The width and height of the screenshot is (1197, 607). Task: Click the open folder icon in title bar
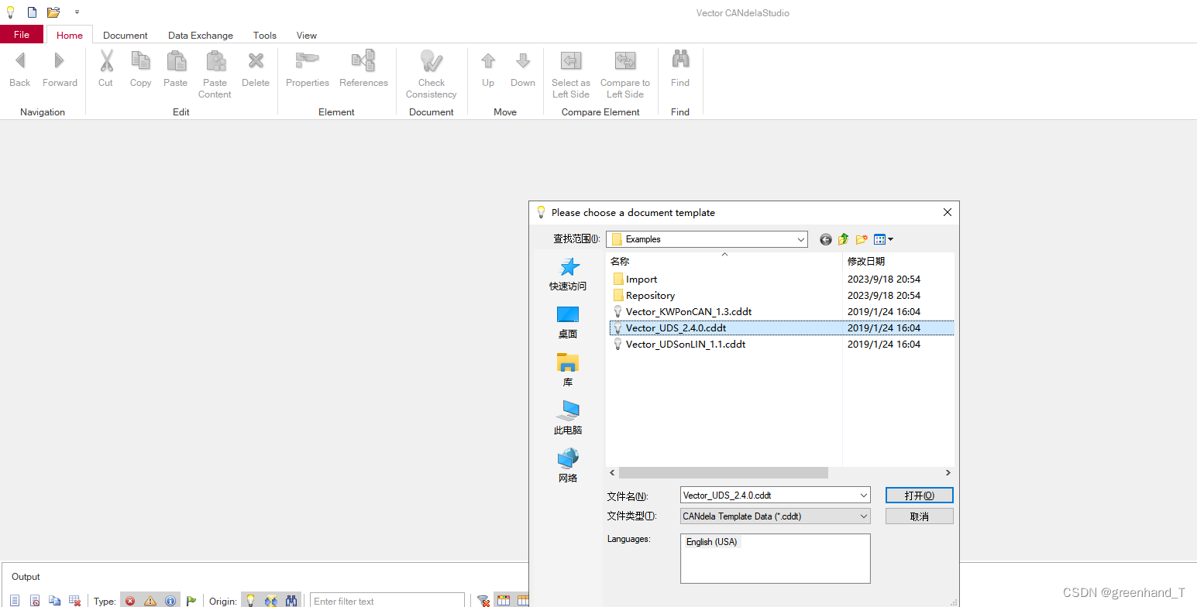pos(53,12)
